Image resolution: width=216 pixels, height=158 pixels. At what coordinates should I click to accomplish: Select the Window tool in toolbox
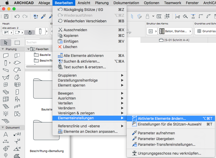6,84
